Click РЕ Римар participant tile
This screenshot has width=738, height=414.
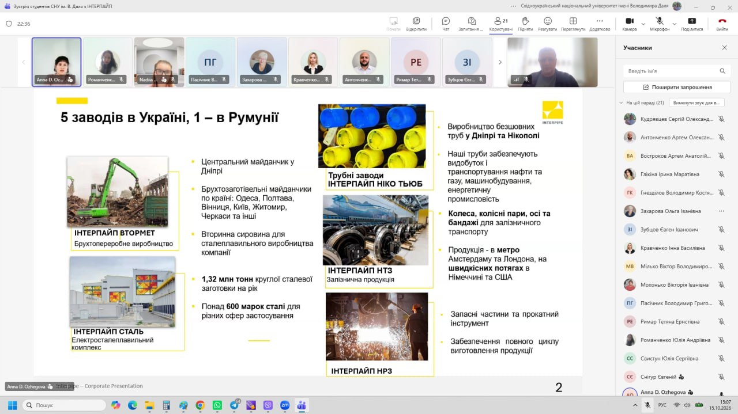coord(416,62)
